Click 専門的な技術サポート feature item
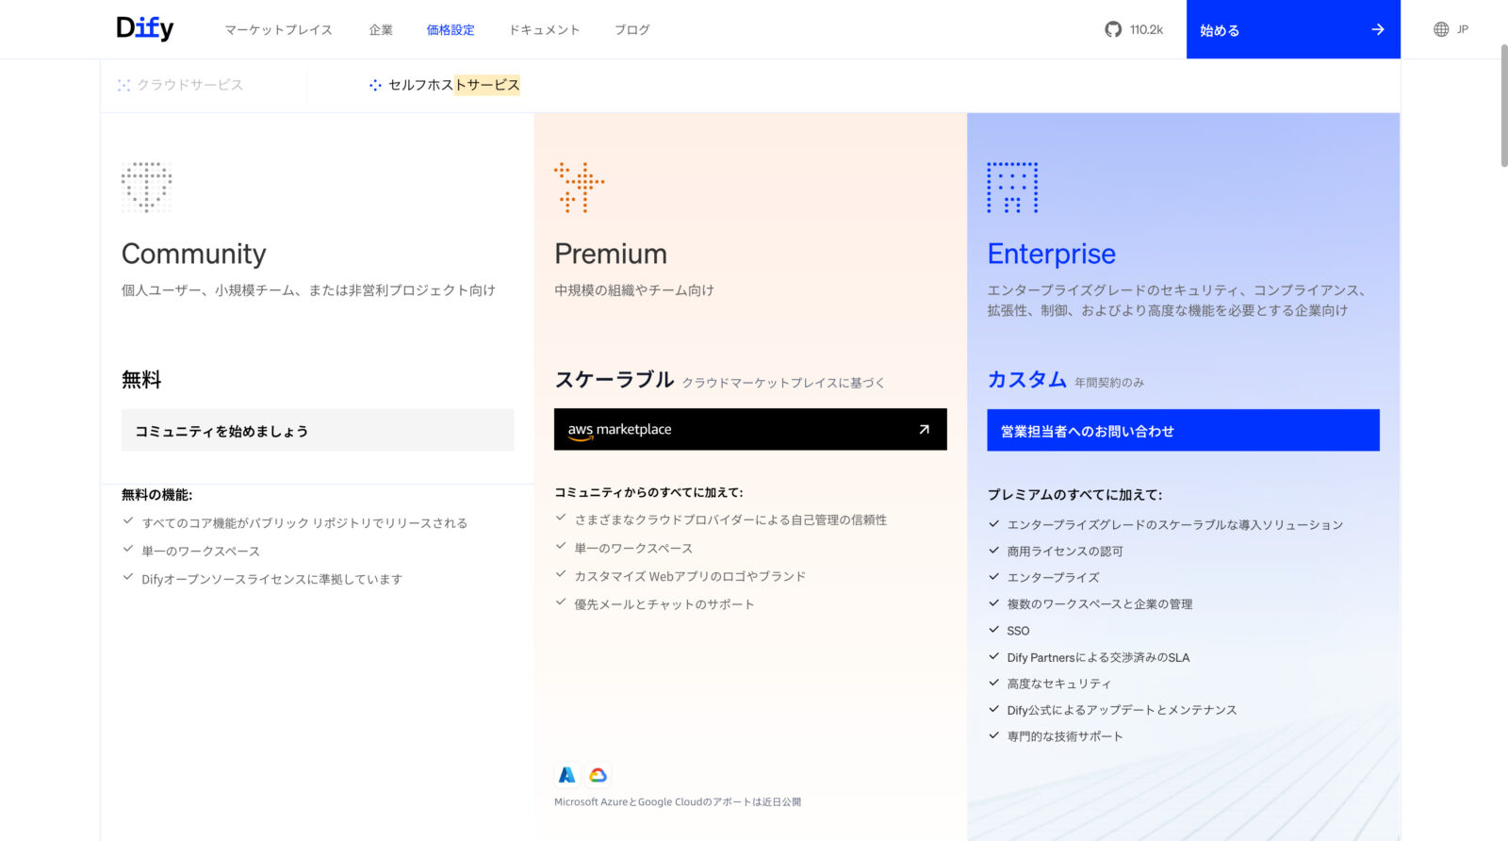Image resolution: width=1508 pixels, height=841 pixels. [x=1065, y=736]
